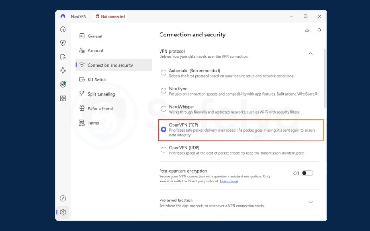Open the Meshnet icon in the sidebar

(x=63, y=71)
